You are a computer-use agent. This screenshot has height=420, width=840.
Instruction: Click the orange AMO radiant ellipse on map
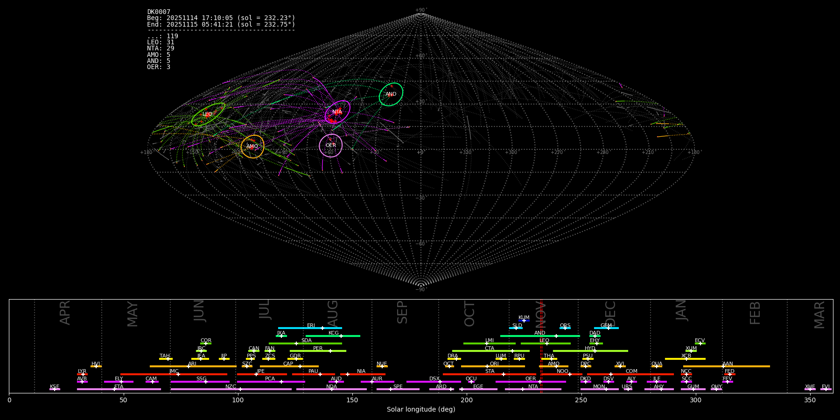(x=252, y=147)
